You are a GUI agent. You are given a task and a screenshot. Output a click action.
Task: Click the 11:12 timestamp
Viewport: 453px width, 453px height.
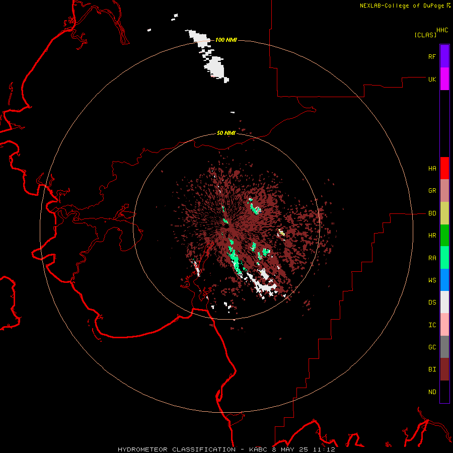(325, 449)
